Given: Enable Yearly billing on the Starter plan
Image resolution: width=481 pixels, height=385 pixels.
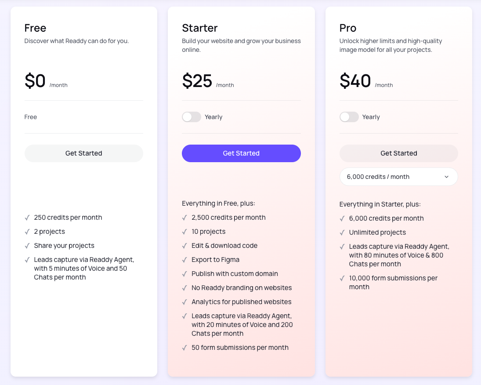Looking at the screenshot, I should click(192, 117).
